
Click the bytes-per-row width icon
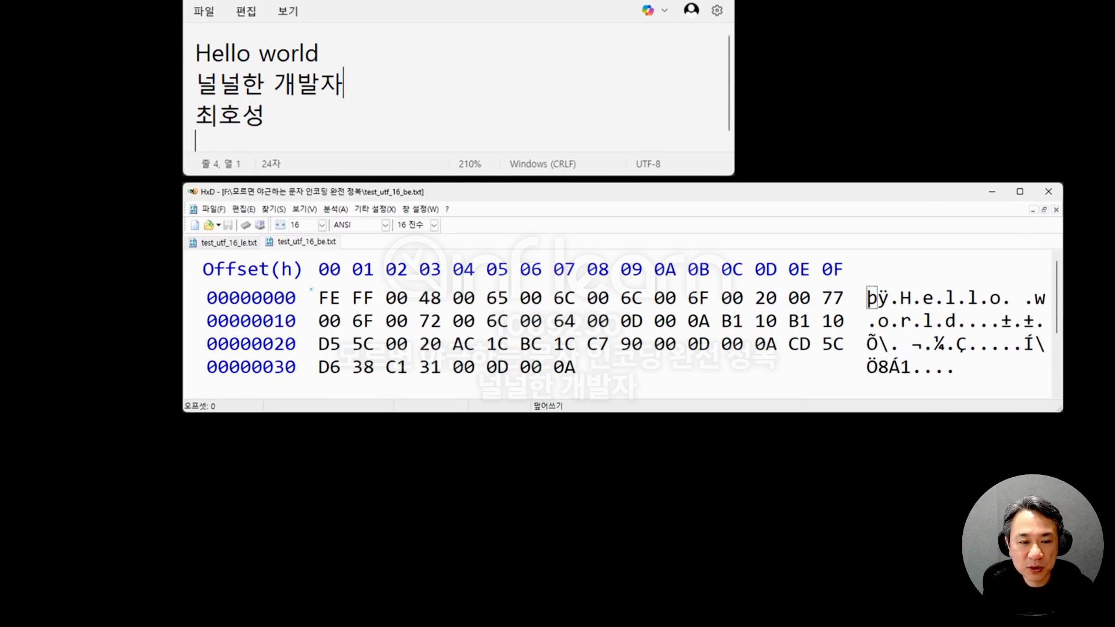click(280, 225)
